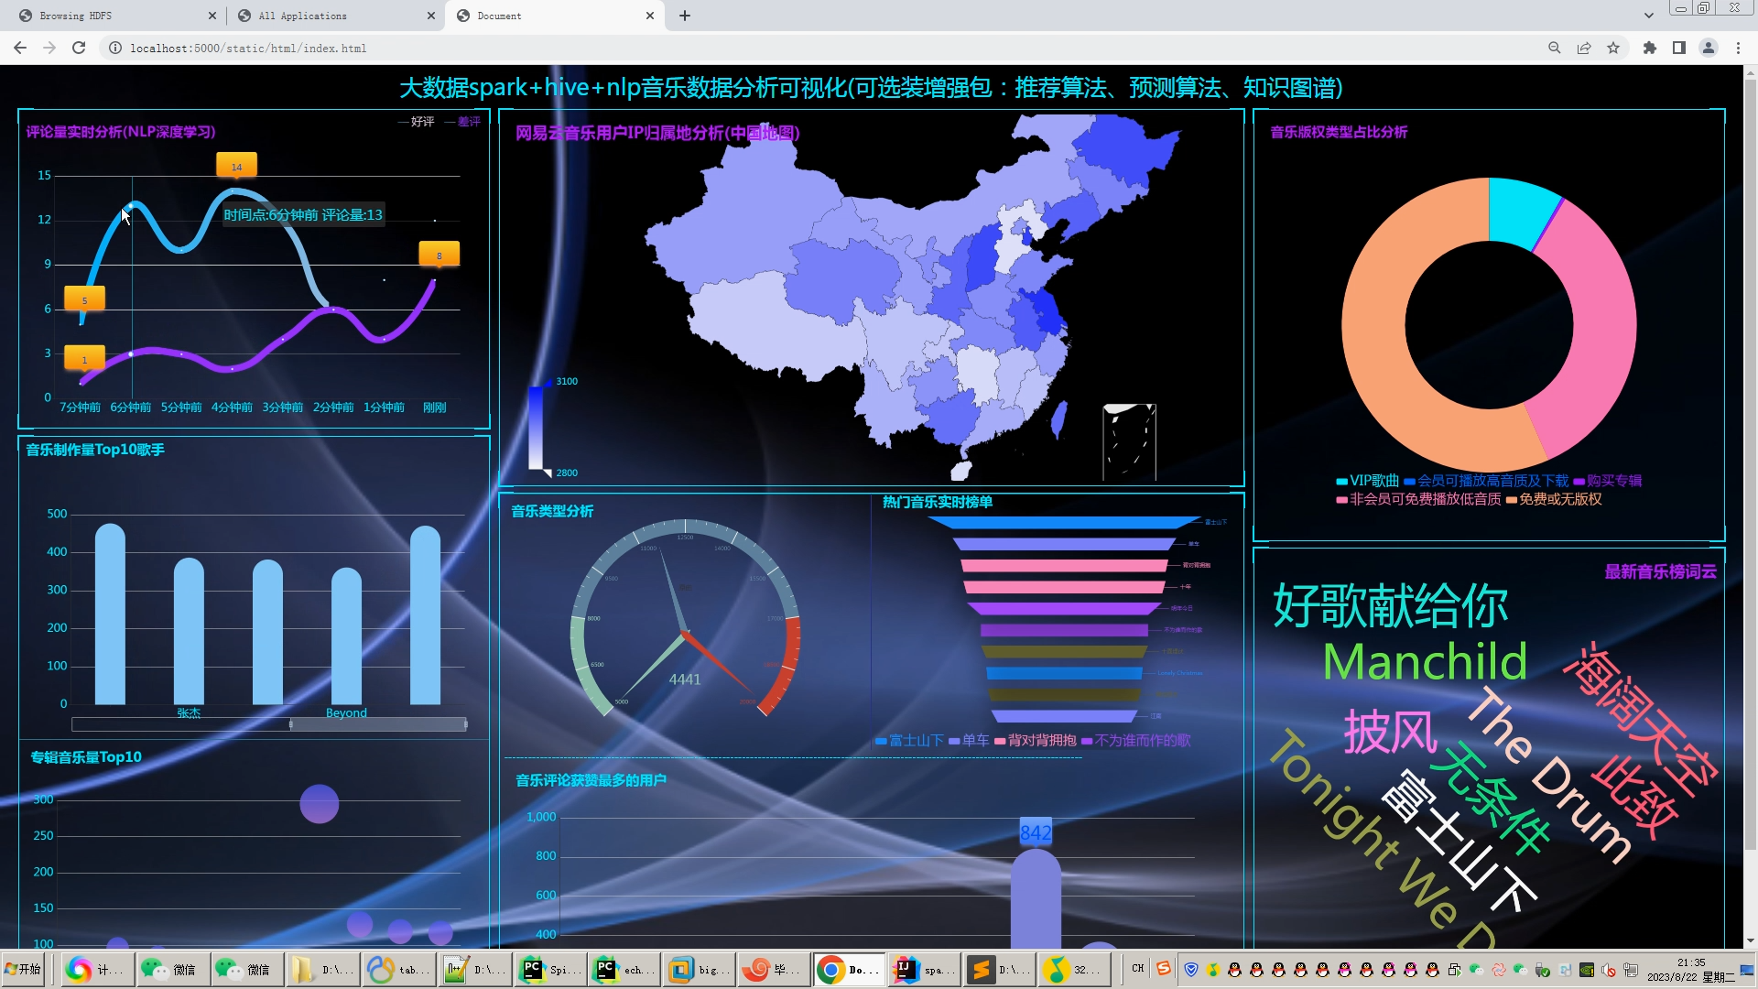Open IntelliJ IDEA from the taskbar

tap(923, 969)
